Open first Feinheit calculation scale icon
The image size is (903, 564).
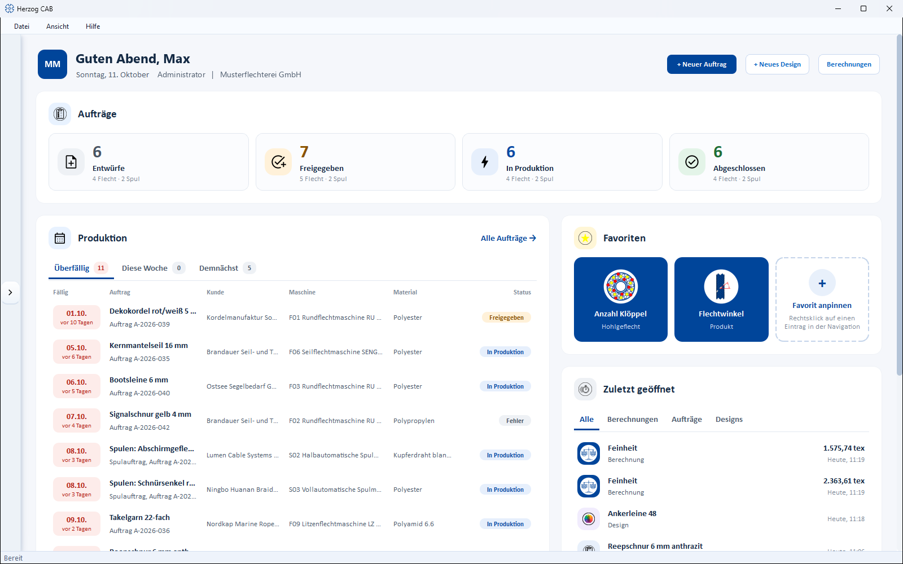click(589, 453)
